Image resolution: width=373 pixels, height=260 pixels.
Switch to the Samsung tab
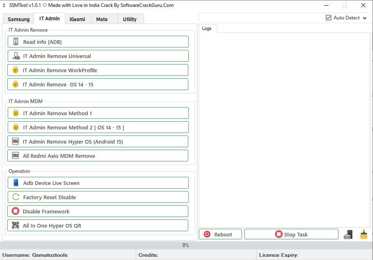18,19
